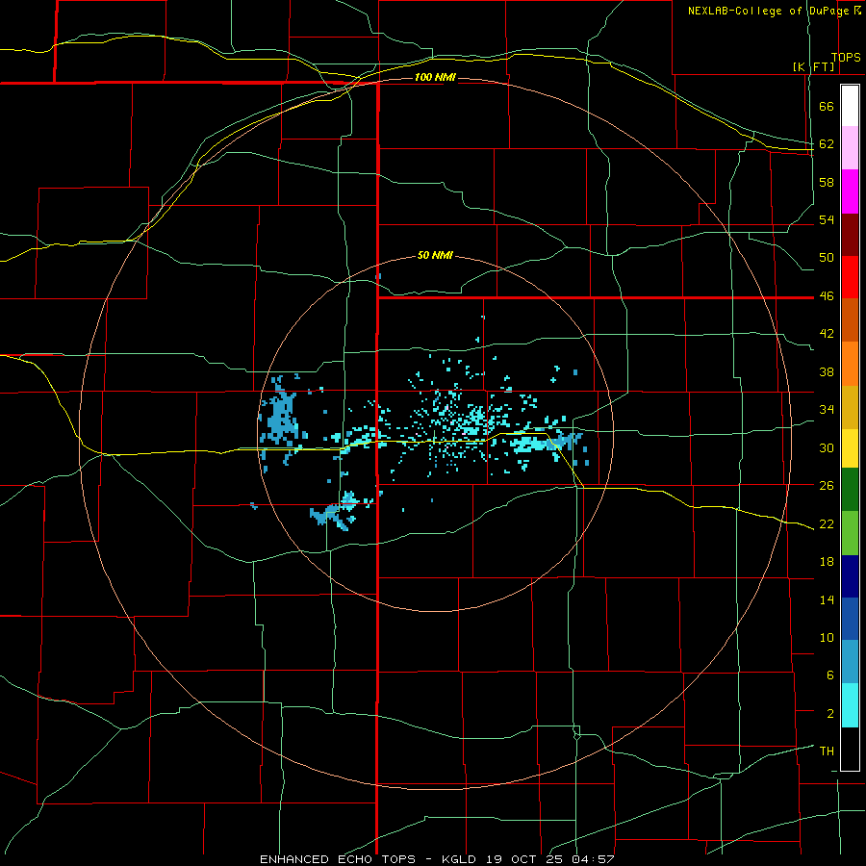Click the '19 OCT 25' date text
The image size is (866, 866).
pyautogui.click(x=524, y=859)
